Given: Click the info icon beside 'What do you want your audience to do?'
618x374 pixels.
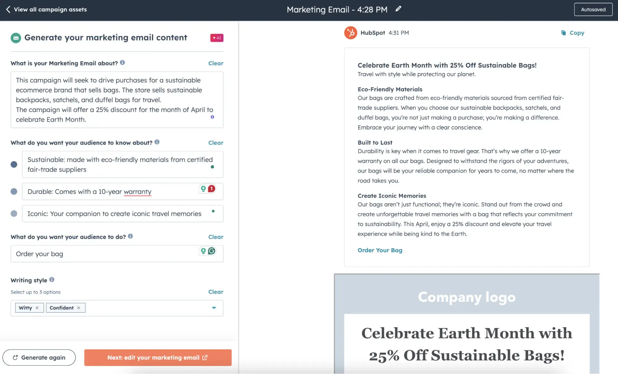Looking at the screenshot, I should [x=130, y=236].
